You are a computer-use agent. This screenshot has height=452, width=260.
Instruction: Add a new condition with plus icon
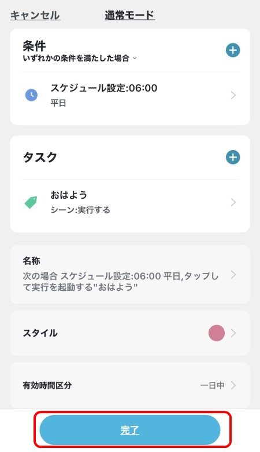tap(233, 50)
